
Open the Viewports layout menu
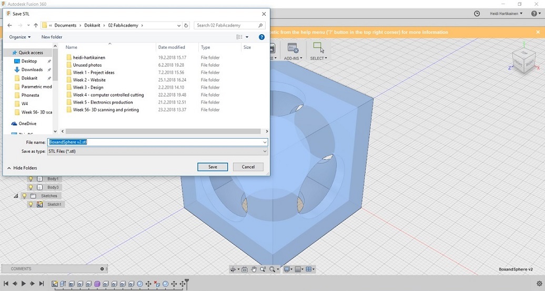click(310, 269)
